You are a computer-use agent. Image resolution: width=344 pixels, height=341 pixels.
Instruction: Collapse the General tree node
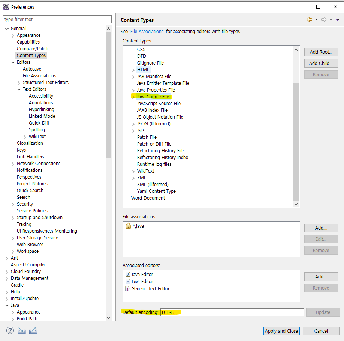7,29
